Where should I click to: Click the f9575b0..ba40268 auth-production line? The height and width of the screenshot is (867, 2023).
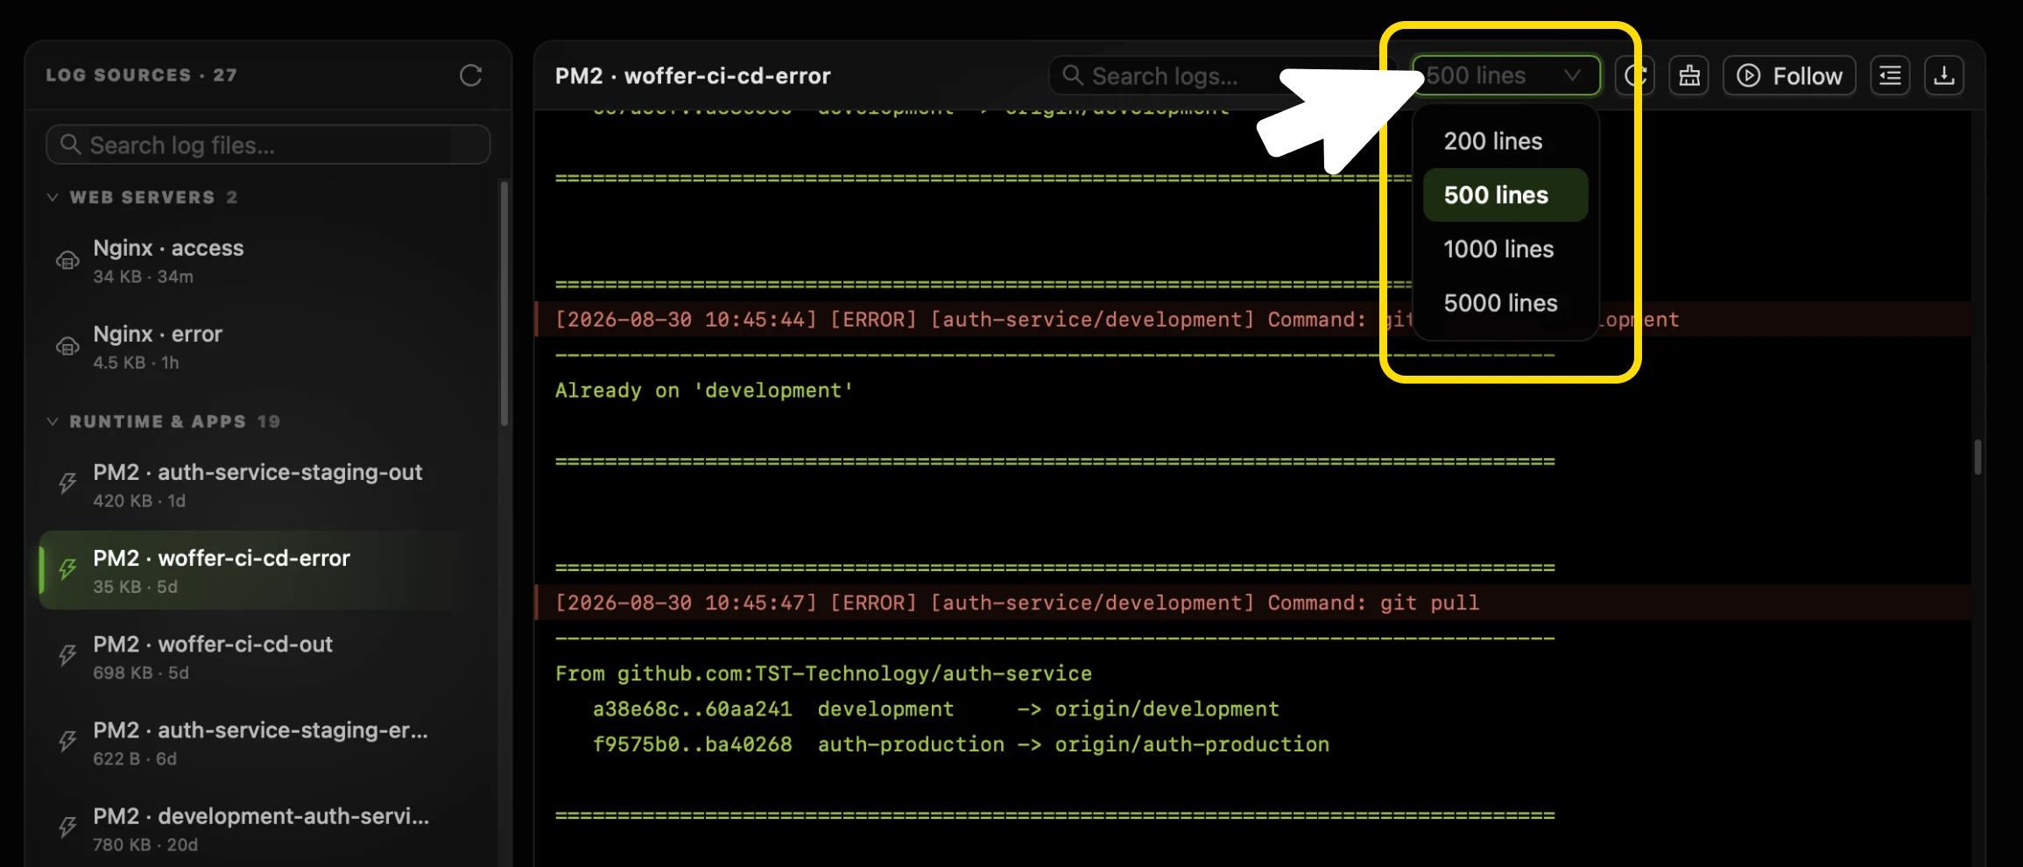[961, 744]
